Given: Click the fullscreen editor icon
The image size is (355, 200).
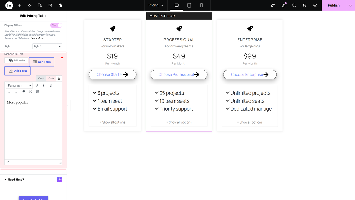Looking at the screenshot, I should pyautogui.click(x=30, y=92).
